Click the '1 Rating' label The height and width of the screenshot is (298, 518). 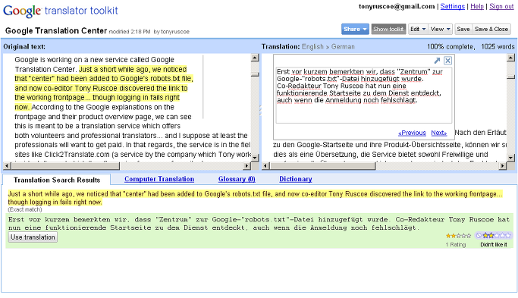click(456, 244)
